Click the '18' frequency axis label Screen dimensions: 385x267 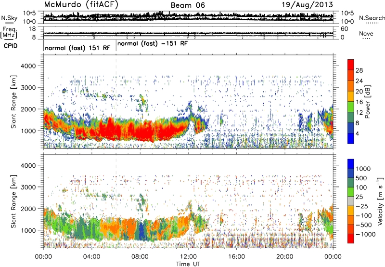point(32,29)
